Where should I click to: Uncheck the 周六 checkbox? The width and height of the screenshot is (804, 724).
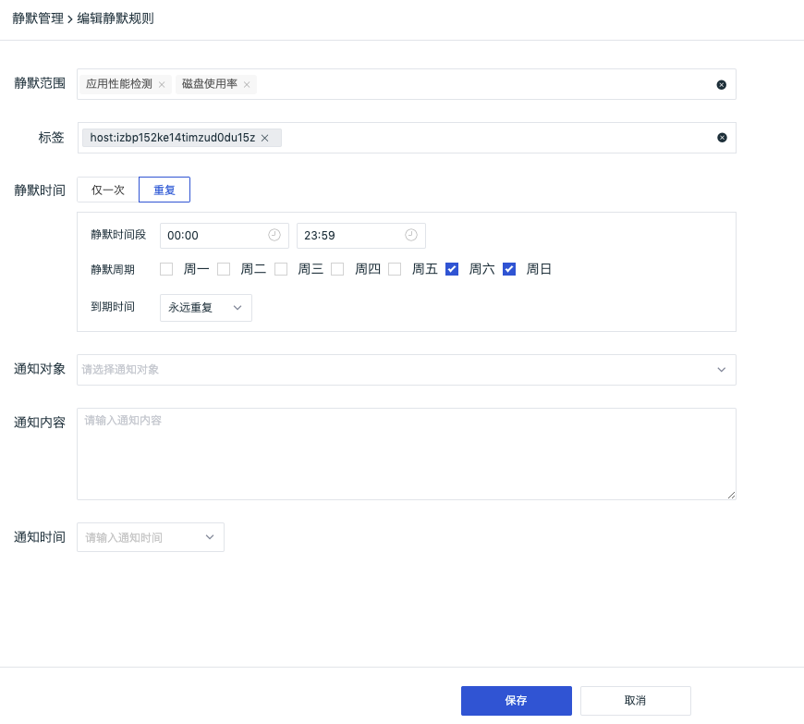[x=452, y=269]
